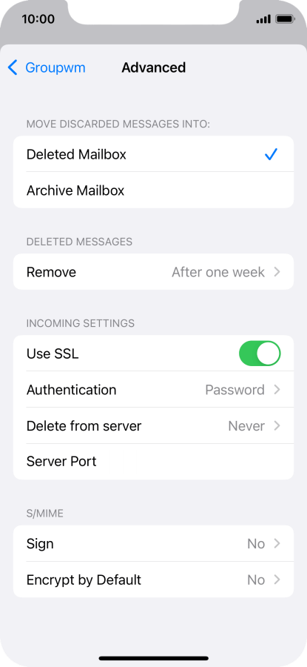Select Archive Mailbox option
This screenshot has height=667, width=307.
click(x=153, y=190)
